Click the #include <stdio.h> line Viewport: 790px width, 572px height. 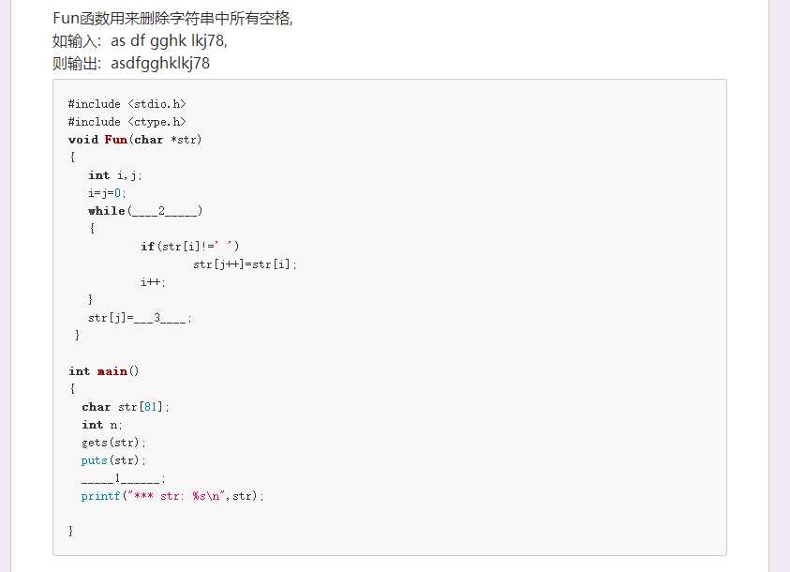[x=127, y=104]
